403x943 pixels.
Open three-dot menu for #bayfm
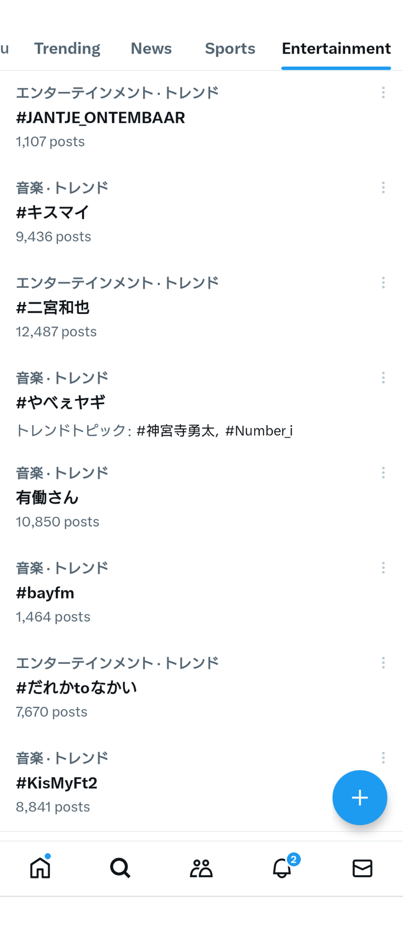tap(383, 568)
